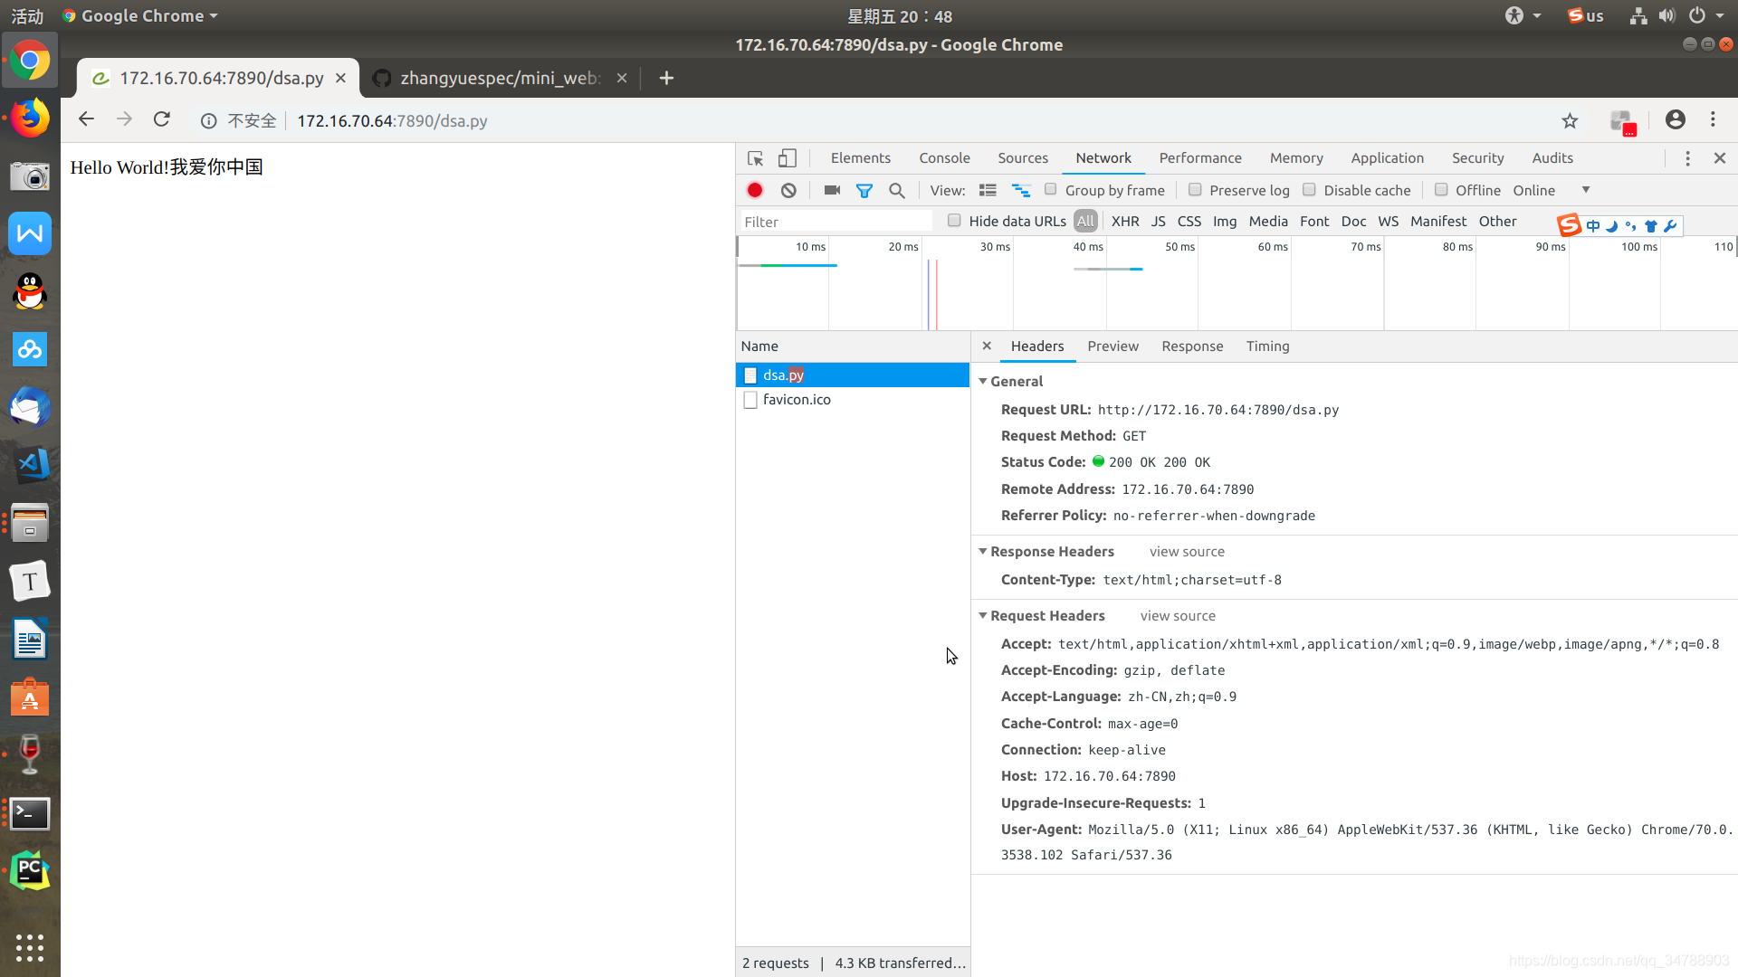Screen dimensions: 1738x977
Task: Filter requests by XHR type
Action: point(1125,221)
